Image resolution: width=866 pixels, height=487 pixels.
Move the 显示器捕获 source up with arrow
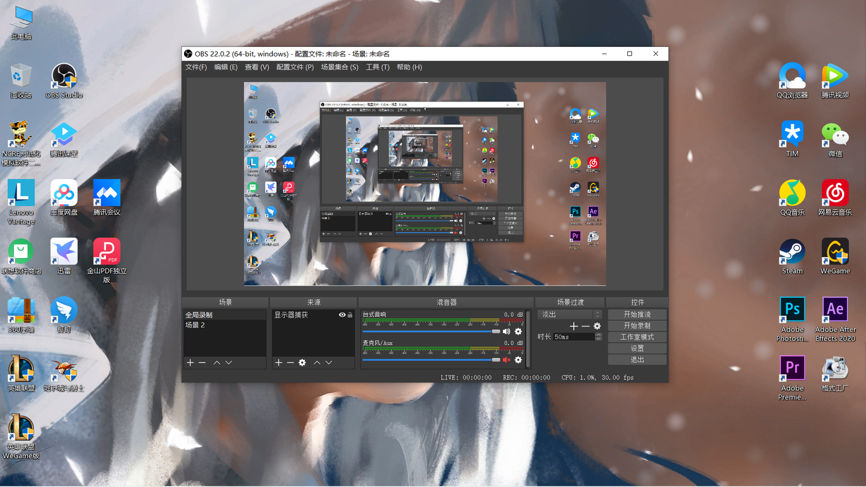317,362
